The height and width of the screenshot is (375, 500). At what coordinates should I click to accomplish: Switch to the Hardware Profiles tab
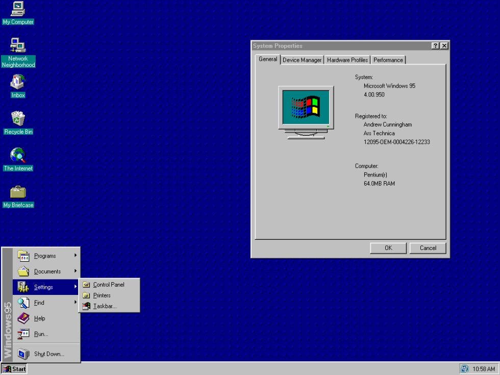pyautogui.click(x=347, y=60)
